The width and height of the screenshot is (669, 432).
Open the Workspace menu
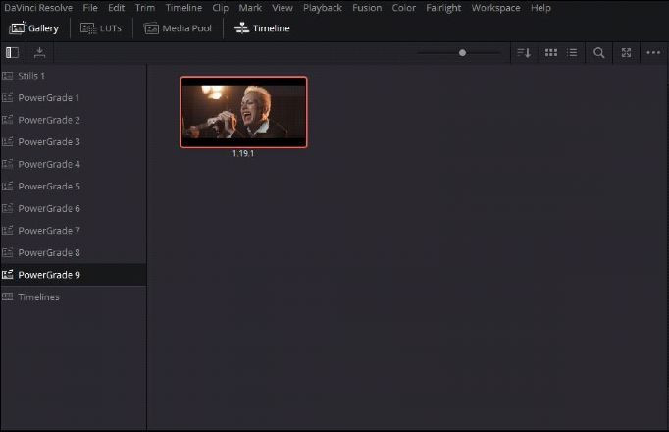495,8
